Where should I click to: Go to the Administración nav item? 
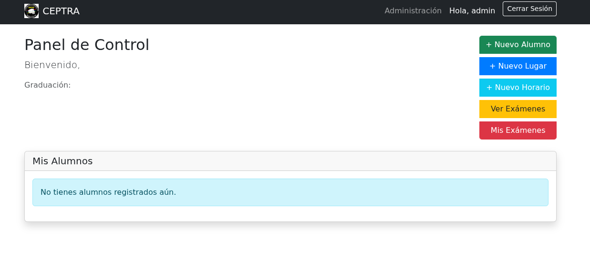tap(413, 10)
